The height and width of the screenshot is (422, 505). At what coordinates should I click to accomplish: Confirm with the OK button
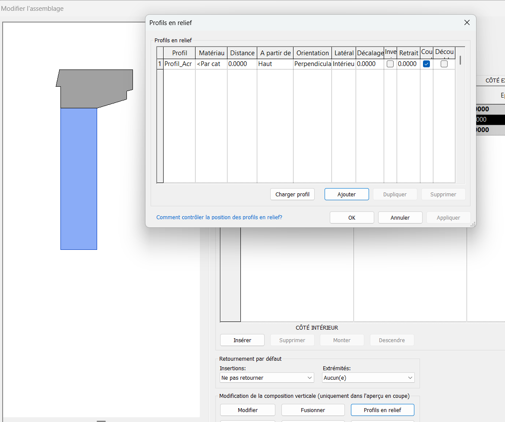click(352, 217)
